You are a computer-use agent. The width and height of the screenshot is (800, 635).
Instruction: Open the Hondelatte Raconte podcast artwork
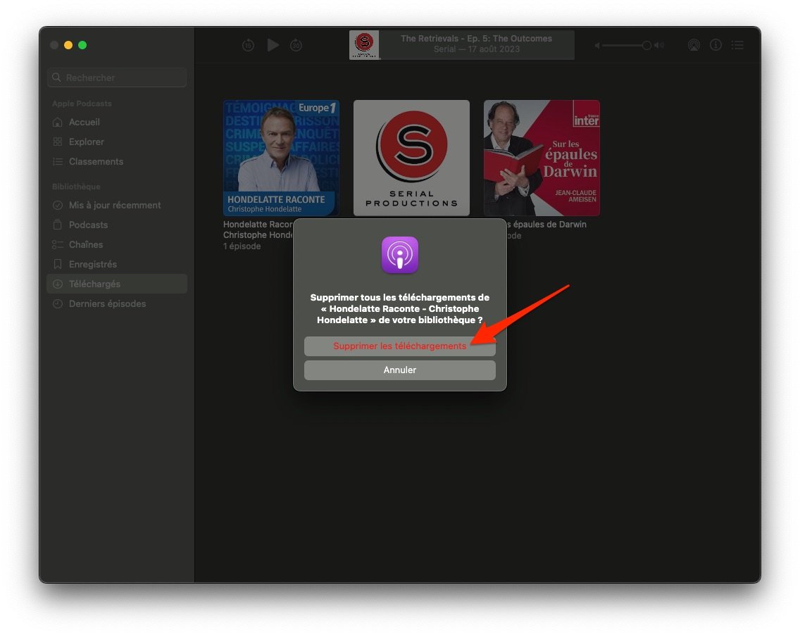tap(281, 158)
